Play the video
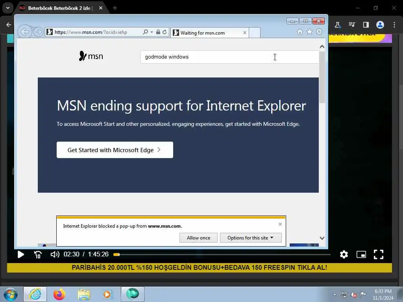This screenshot has height=302, width=403. click(x=21, y=254)
